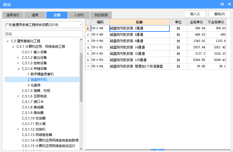
Task: Switch to the 人材机 tab
Action: (79, 15)
